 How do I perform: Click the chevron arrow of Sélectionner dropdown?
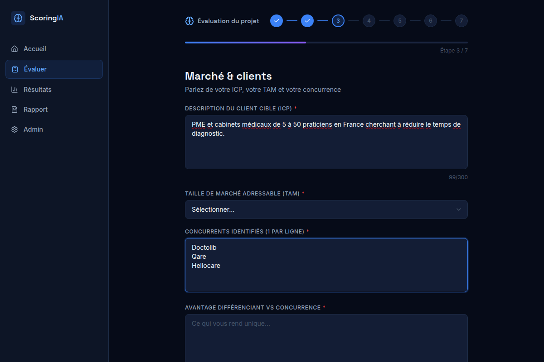tap(459, 210)
